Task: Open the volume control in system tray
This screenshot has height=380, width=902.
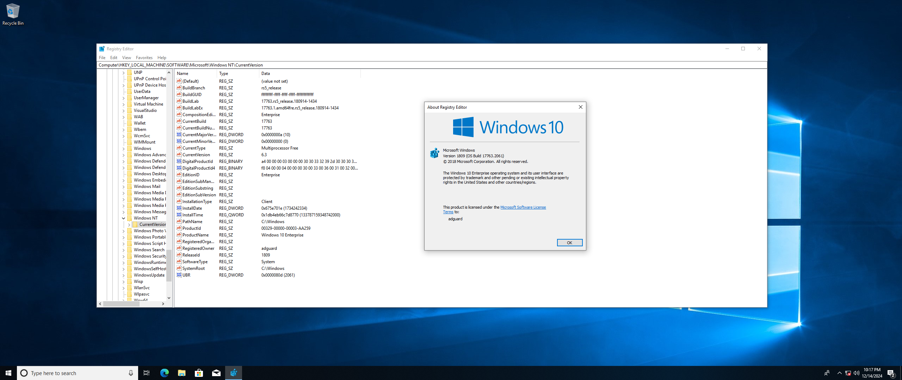Action: pyautogui.click(x=857, y=373)
